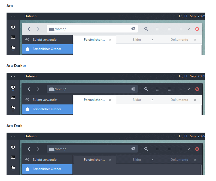Select Zuletzt verwendet in Arc-Darker sidebar
This screenshot has width=216, height=181.
tap(47, 100)
